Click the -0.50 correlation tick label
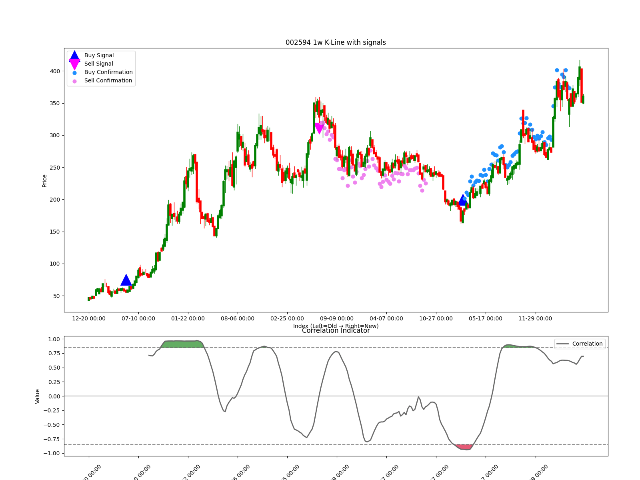 (x=52, y=425)
